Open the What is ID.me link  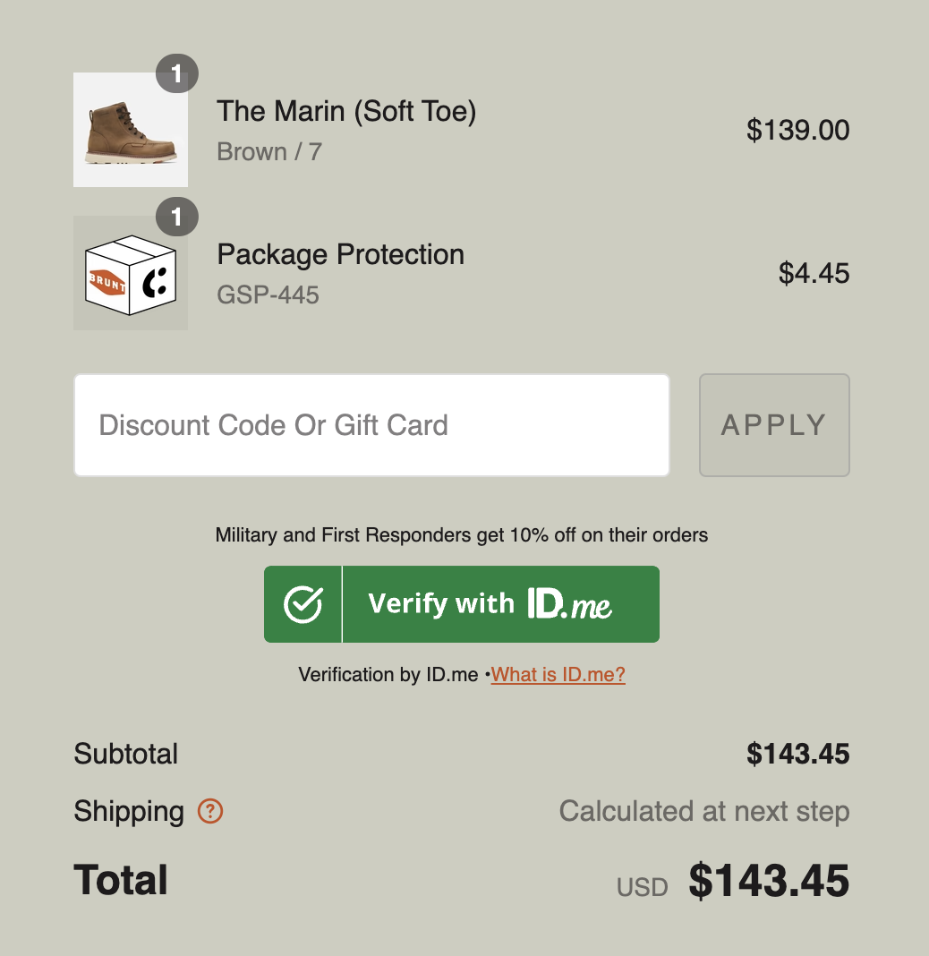click(557, 674)
